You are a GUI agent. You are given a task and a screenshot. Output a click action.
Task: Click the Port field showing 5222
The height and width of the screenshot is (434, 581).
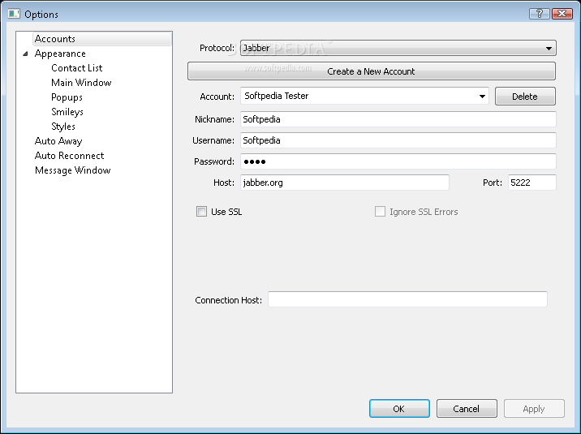point(532,183)
